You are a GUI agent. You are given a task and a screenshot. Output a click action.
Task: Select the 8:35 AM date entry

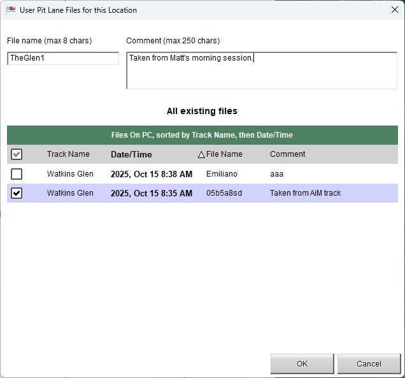click(x=151, y=193)
